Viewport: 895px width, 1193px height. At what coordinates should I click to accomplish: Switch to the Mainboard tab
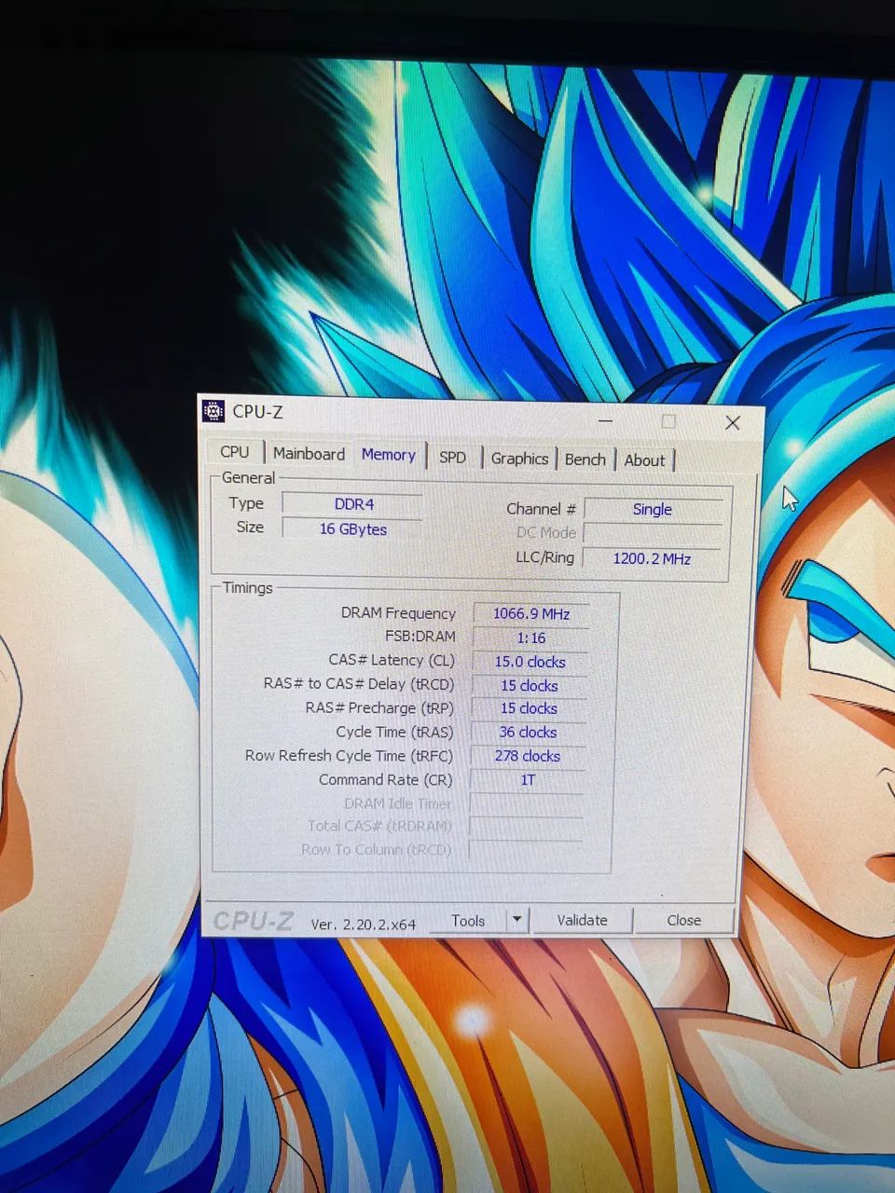(309, 454)
